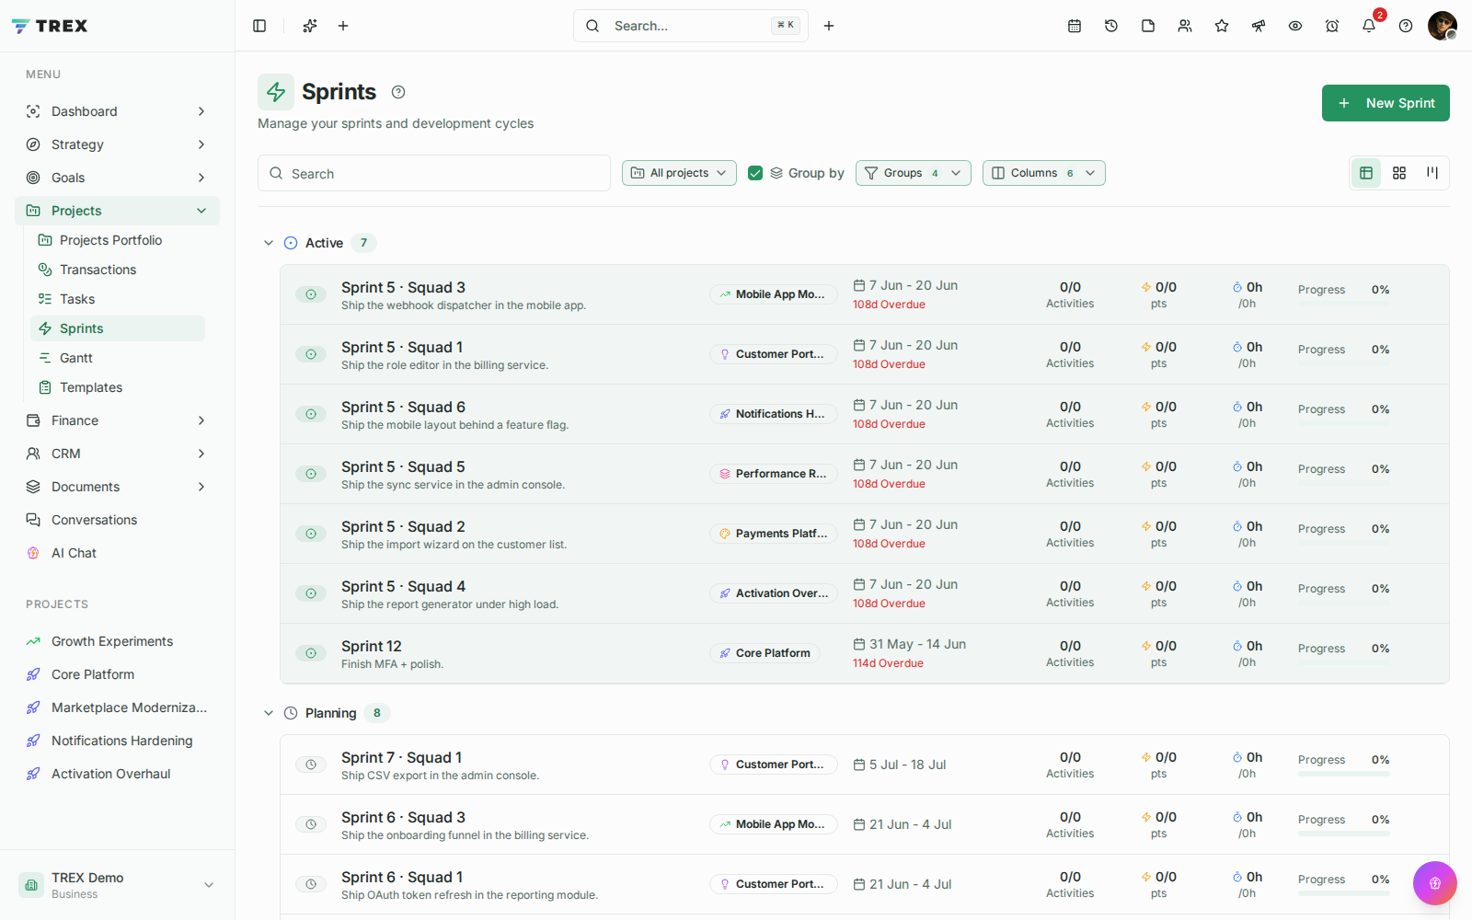Switch to grid card view
Screen dimensions: 1472x920
coord(1399,173)
